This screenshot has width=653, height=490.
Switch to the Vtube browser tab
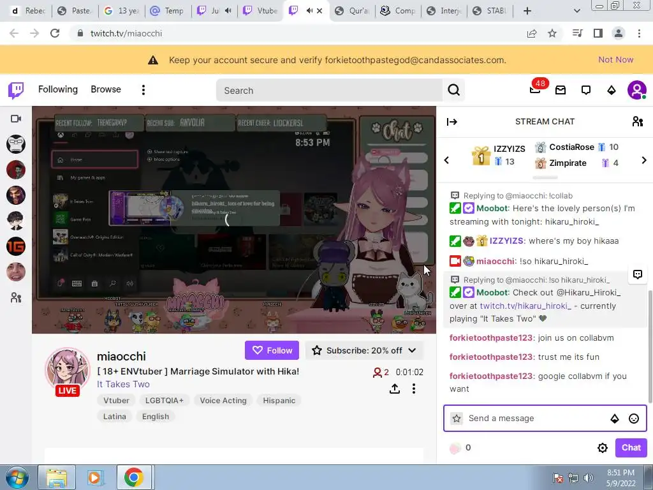[x=260, y=11]
